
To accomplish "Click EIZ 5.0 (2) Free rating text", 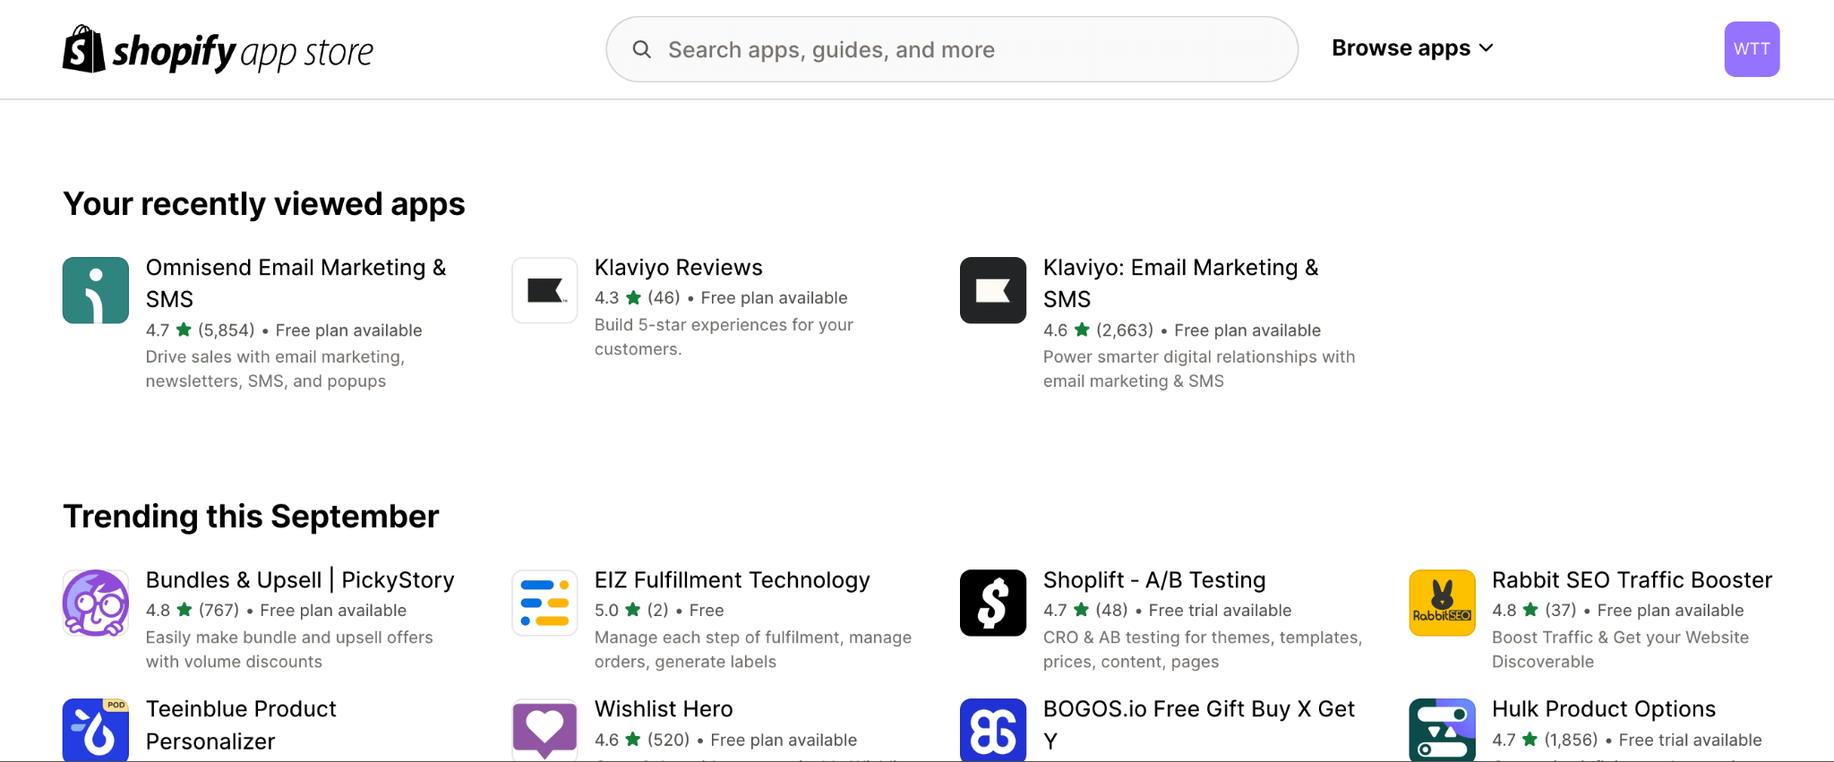I will 659,611.
